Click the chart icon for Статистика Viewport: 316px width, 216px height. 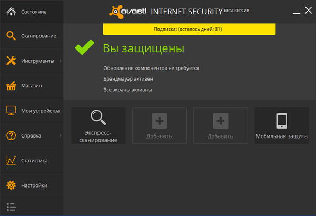point(11,161)
